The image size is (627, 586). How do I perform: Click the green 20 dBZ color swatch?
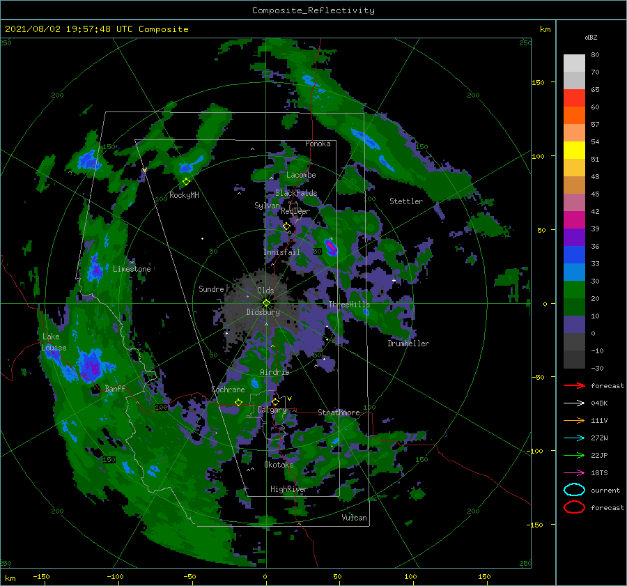pyautogui.click(x=574, y=290)
